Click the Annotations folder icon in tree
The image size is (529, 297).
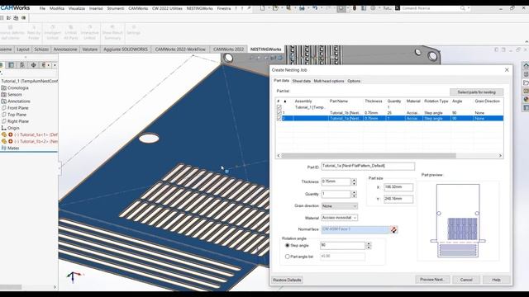tap(3, 101)
